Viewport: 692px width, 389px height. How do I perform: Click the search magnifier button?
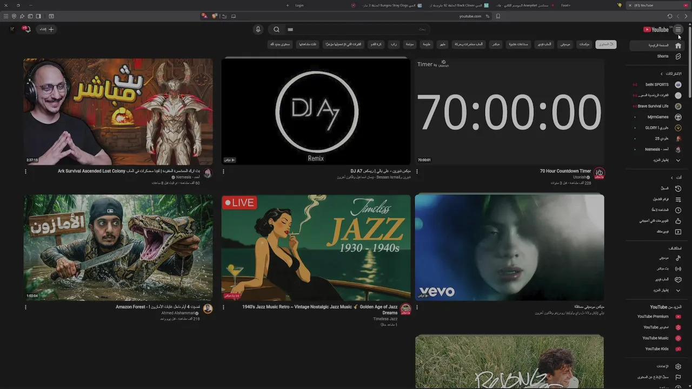[x=276, y=29]
